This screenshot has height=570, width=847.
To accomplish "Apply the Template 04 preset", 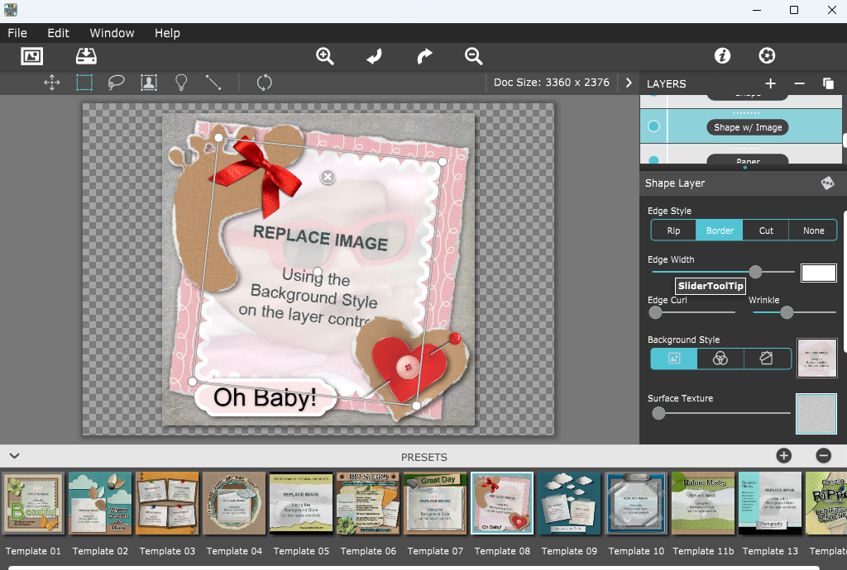I will [234, 504].
